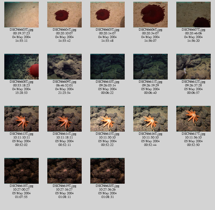
Task: Click the DSCN6609T.jpg filename caption
Action: click(64, 82)
